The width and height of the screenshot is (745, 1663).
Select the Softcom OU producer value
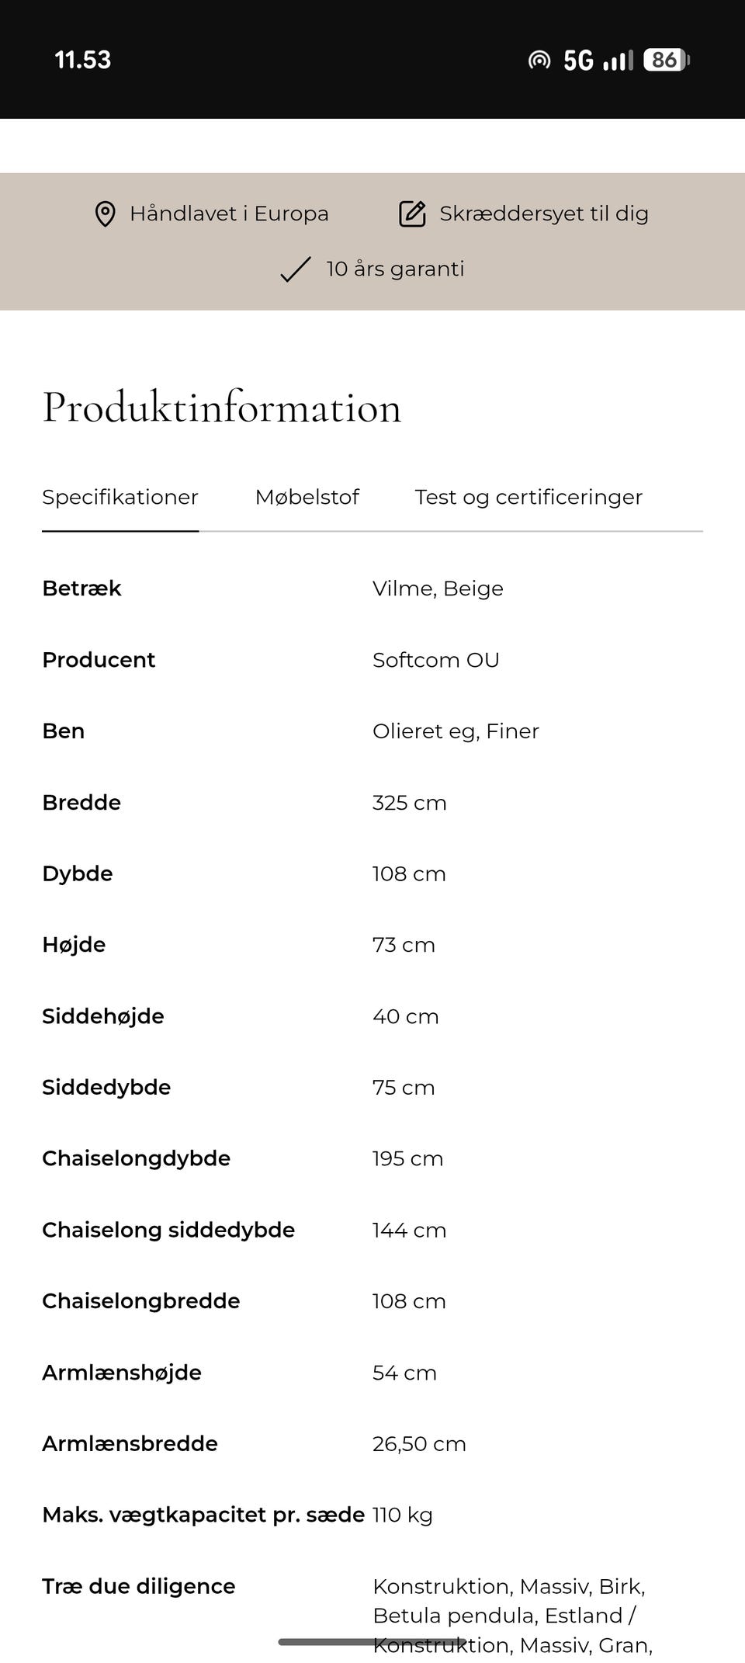click(x=436, y=660)
